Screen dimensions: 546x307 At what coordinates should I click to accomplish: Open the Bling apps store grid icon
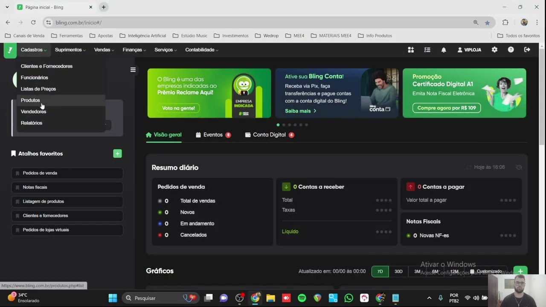coord(411,50)
